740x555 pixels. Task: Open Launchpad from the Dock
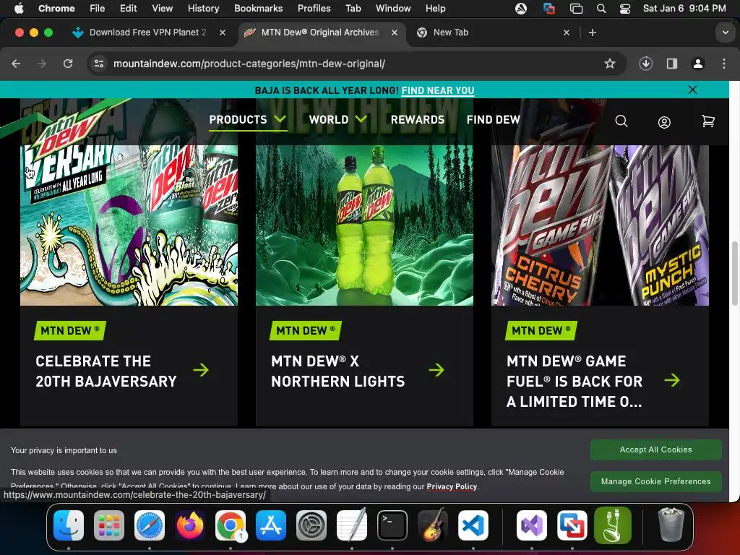click(x=109, y=525)
